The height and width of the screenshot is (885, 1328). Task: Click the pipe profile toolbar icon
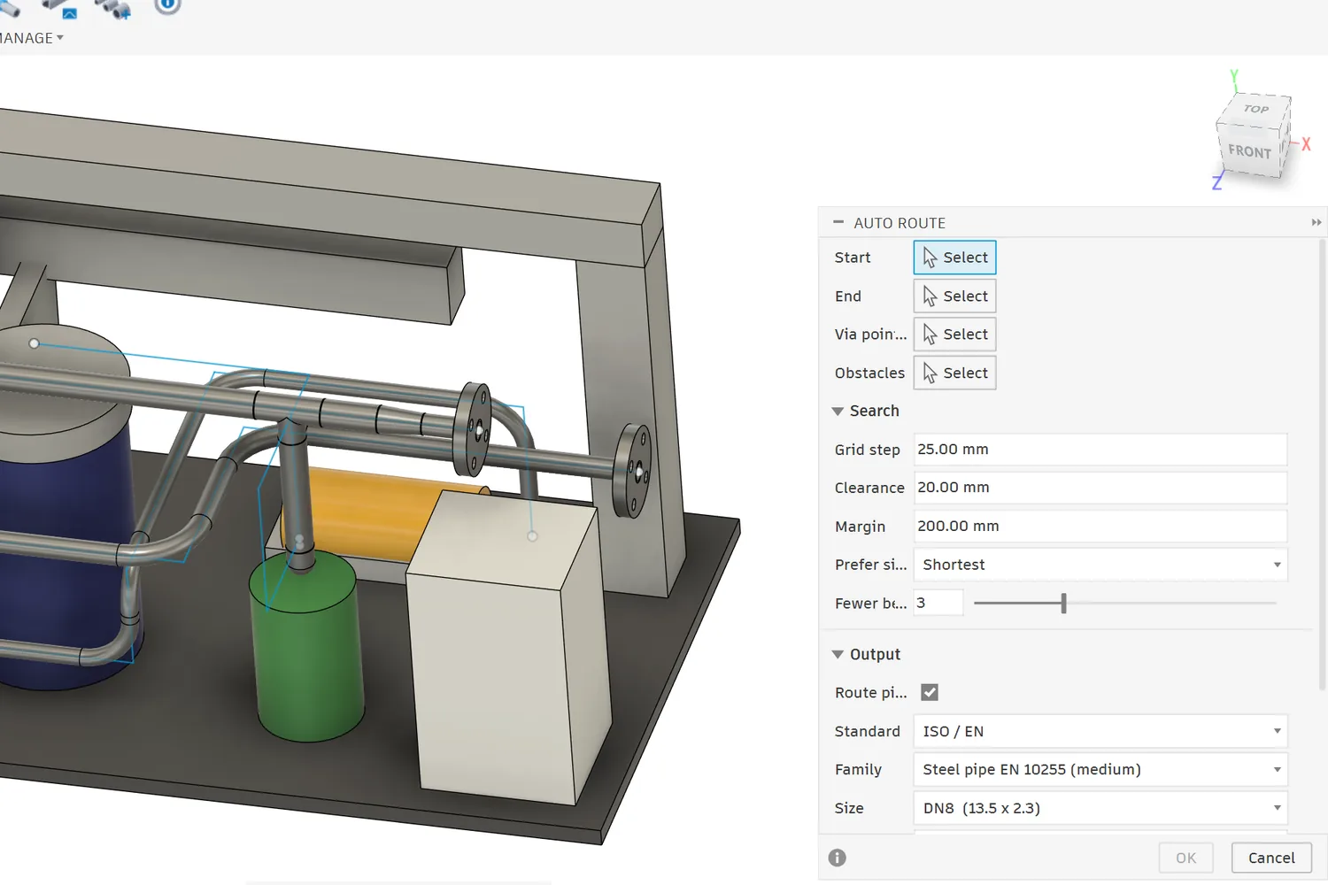(x=59, y=8)
